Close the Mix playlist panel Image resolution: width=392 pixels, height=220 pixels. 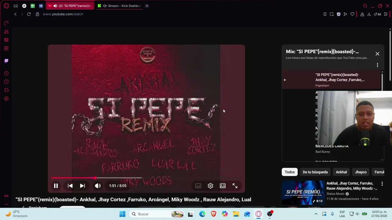[377, 54]
